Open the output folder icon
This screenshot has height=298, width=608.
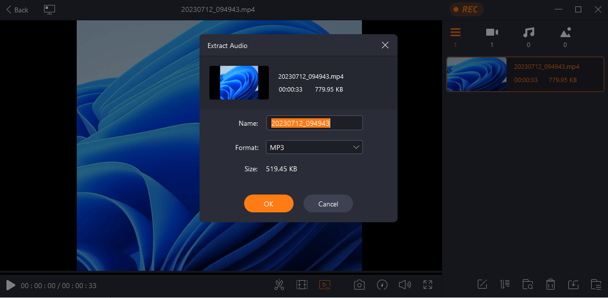click(x=597, y=284)
